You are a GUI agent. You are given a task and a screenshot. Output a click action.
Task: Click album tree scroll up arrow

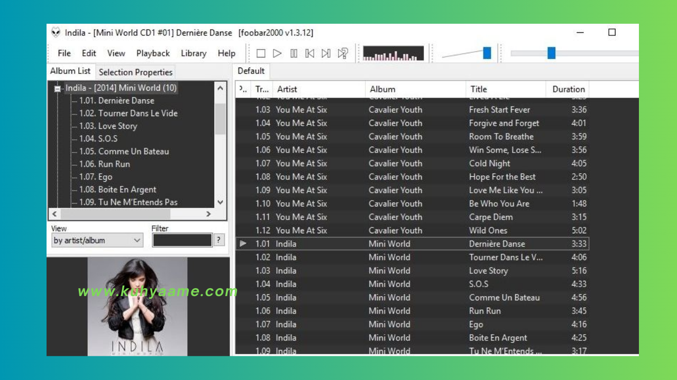(221, 88)
